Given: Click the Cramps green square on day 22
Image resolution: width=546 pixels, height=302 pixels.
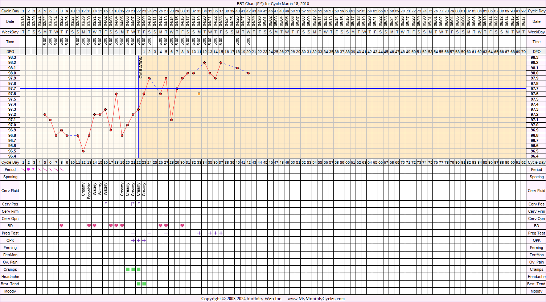Looking at the screenshot, I should [139, 269].
